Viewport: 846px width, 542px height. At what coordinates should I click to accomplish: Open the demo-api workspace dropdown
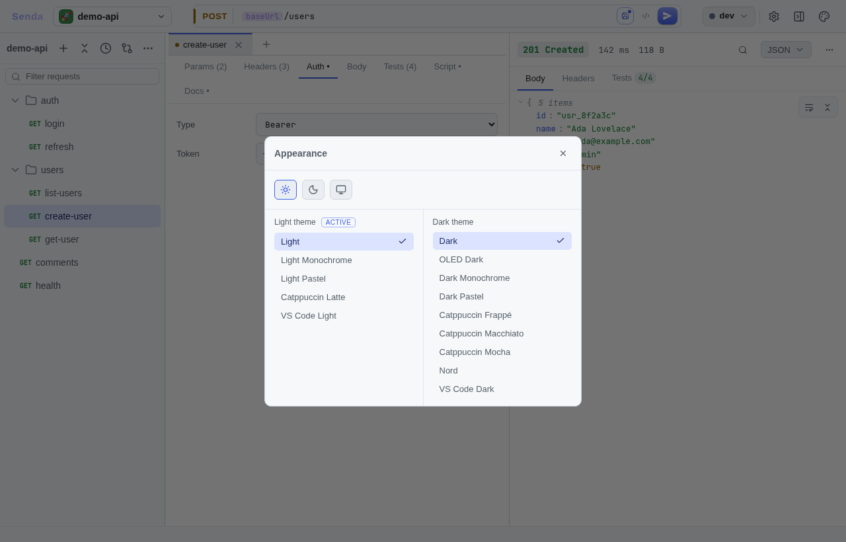pos(112,17)
